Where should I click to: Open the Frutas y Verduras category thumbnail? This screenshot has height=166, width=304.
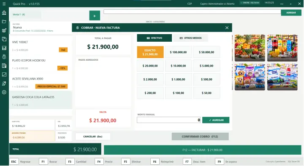click(250, 48)
